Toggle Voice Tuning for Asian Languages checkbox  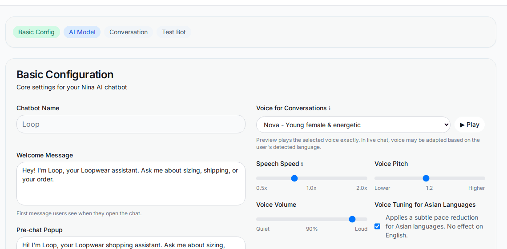[377, 226]
